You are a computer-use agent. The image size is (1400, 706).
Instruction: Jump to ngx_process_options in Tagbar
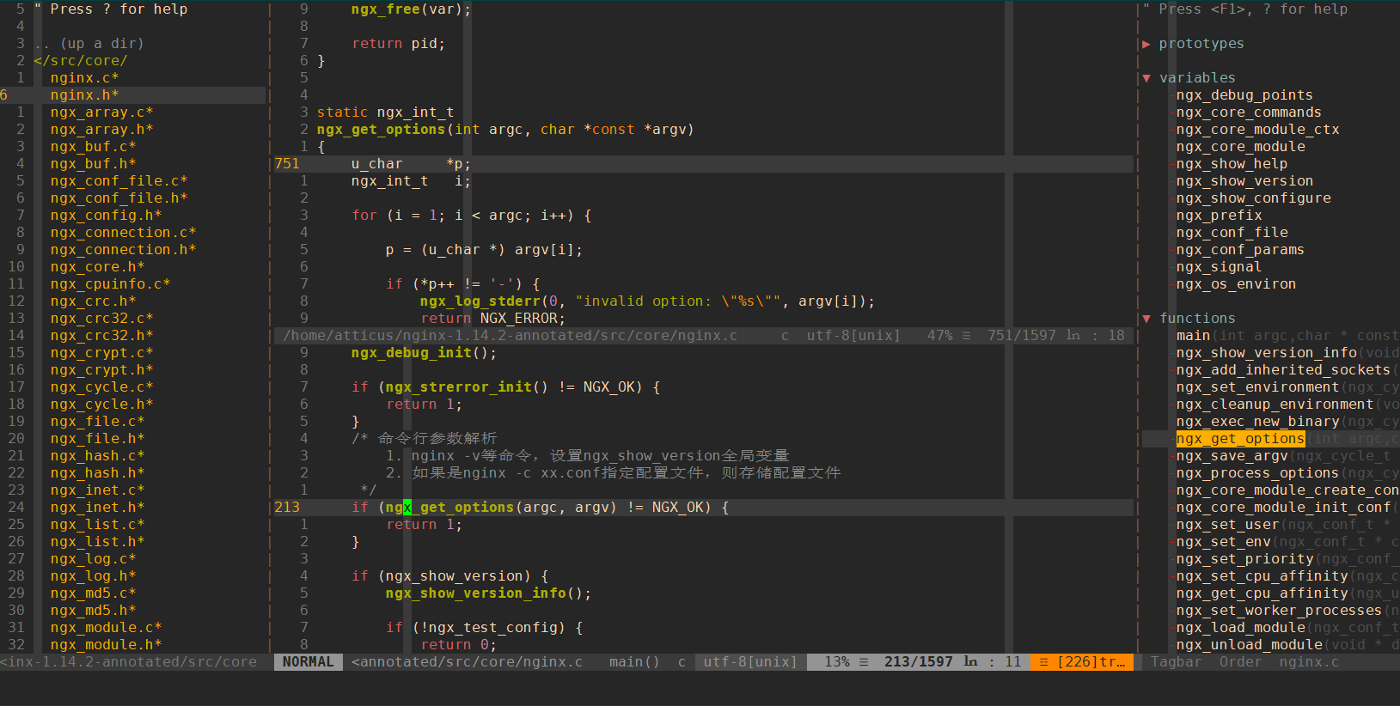click(1257, 473)
